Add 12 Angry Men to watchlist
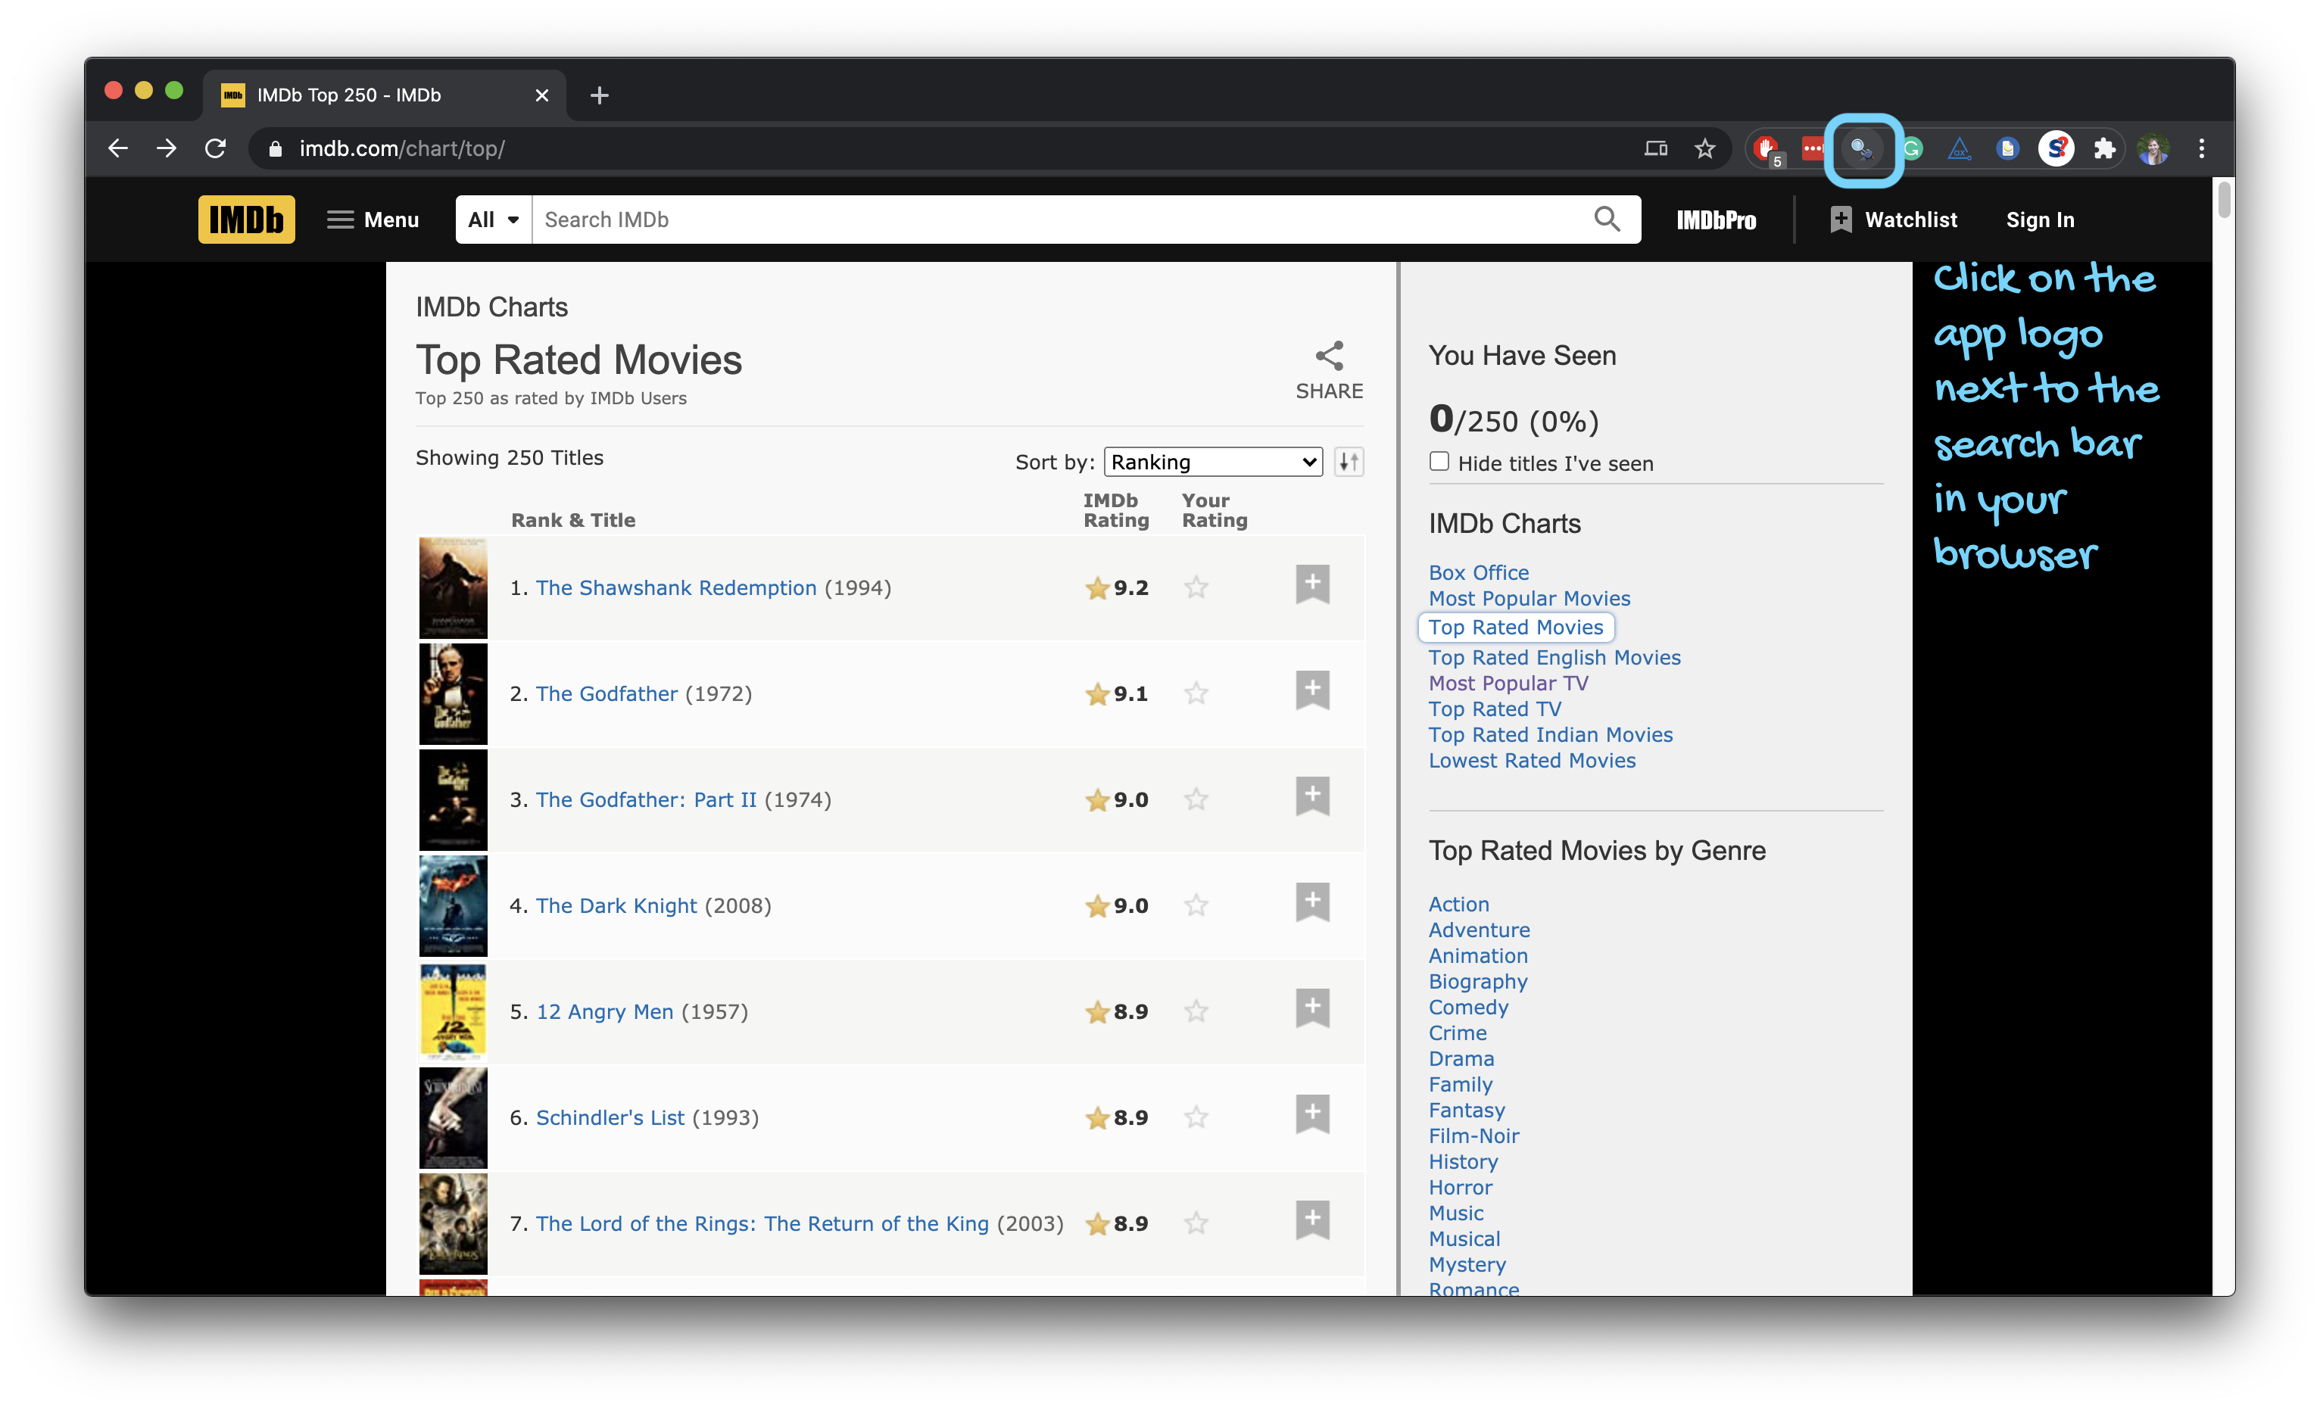 [x=1312, y=1008]
